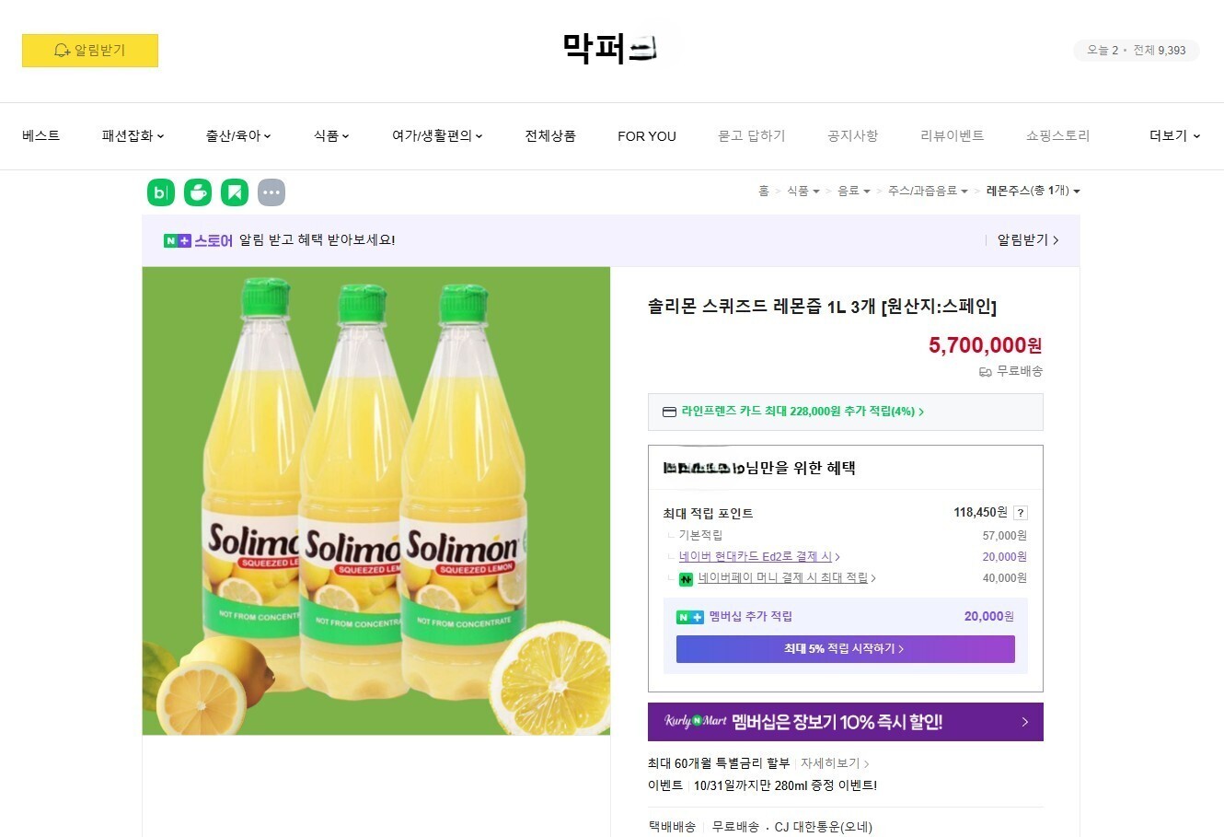Open the 전체상품 menu
1224x837 pixels.
tap(550, 135)
